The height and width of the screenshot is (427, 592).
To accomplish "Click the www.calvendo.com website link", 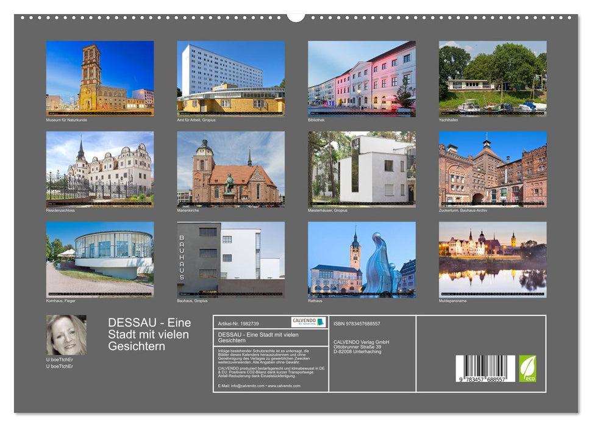I will pyautogui.click(x=284, y=386).
